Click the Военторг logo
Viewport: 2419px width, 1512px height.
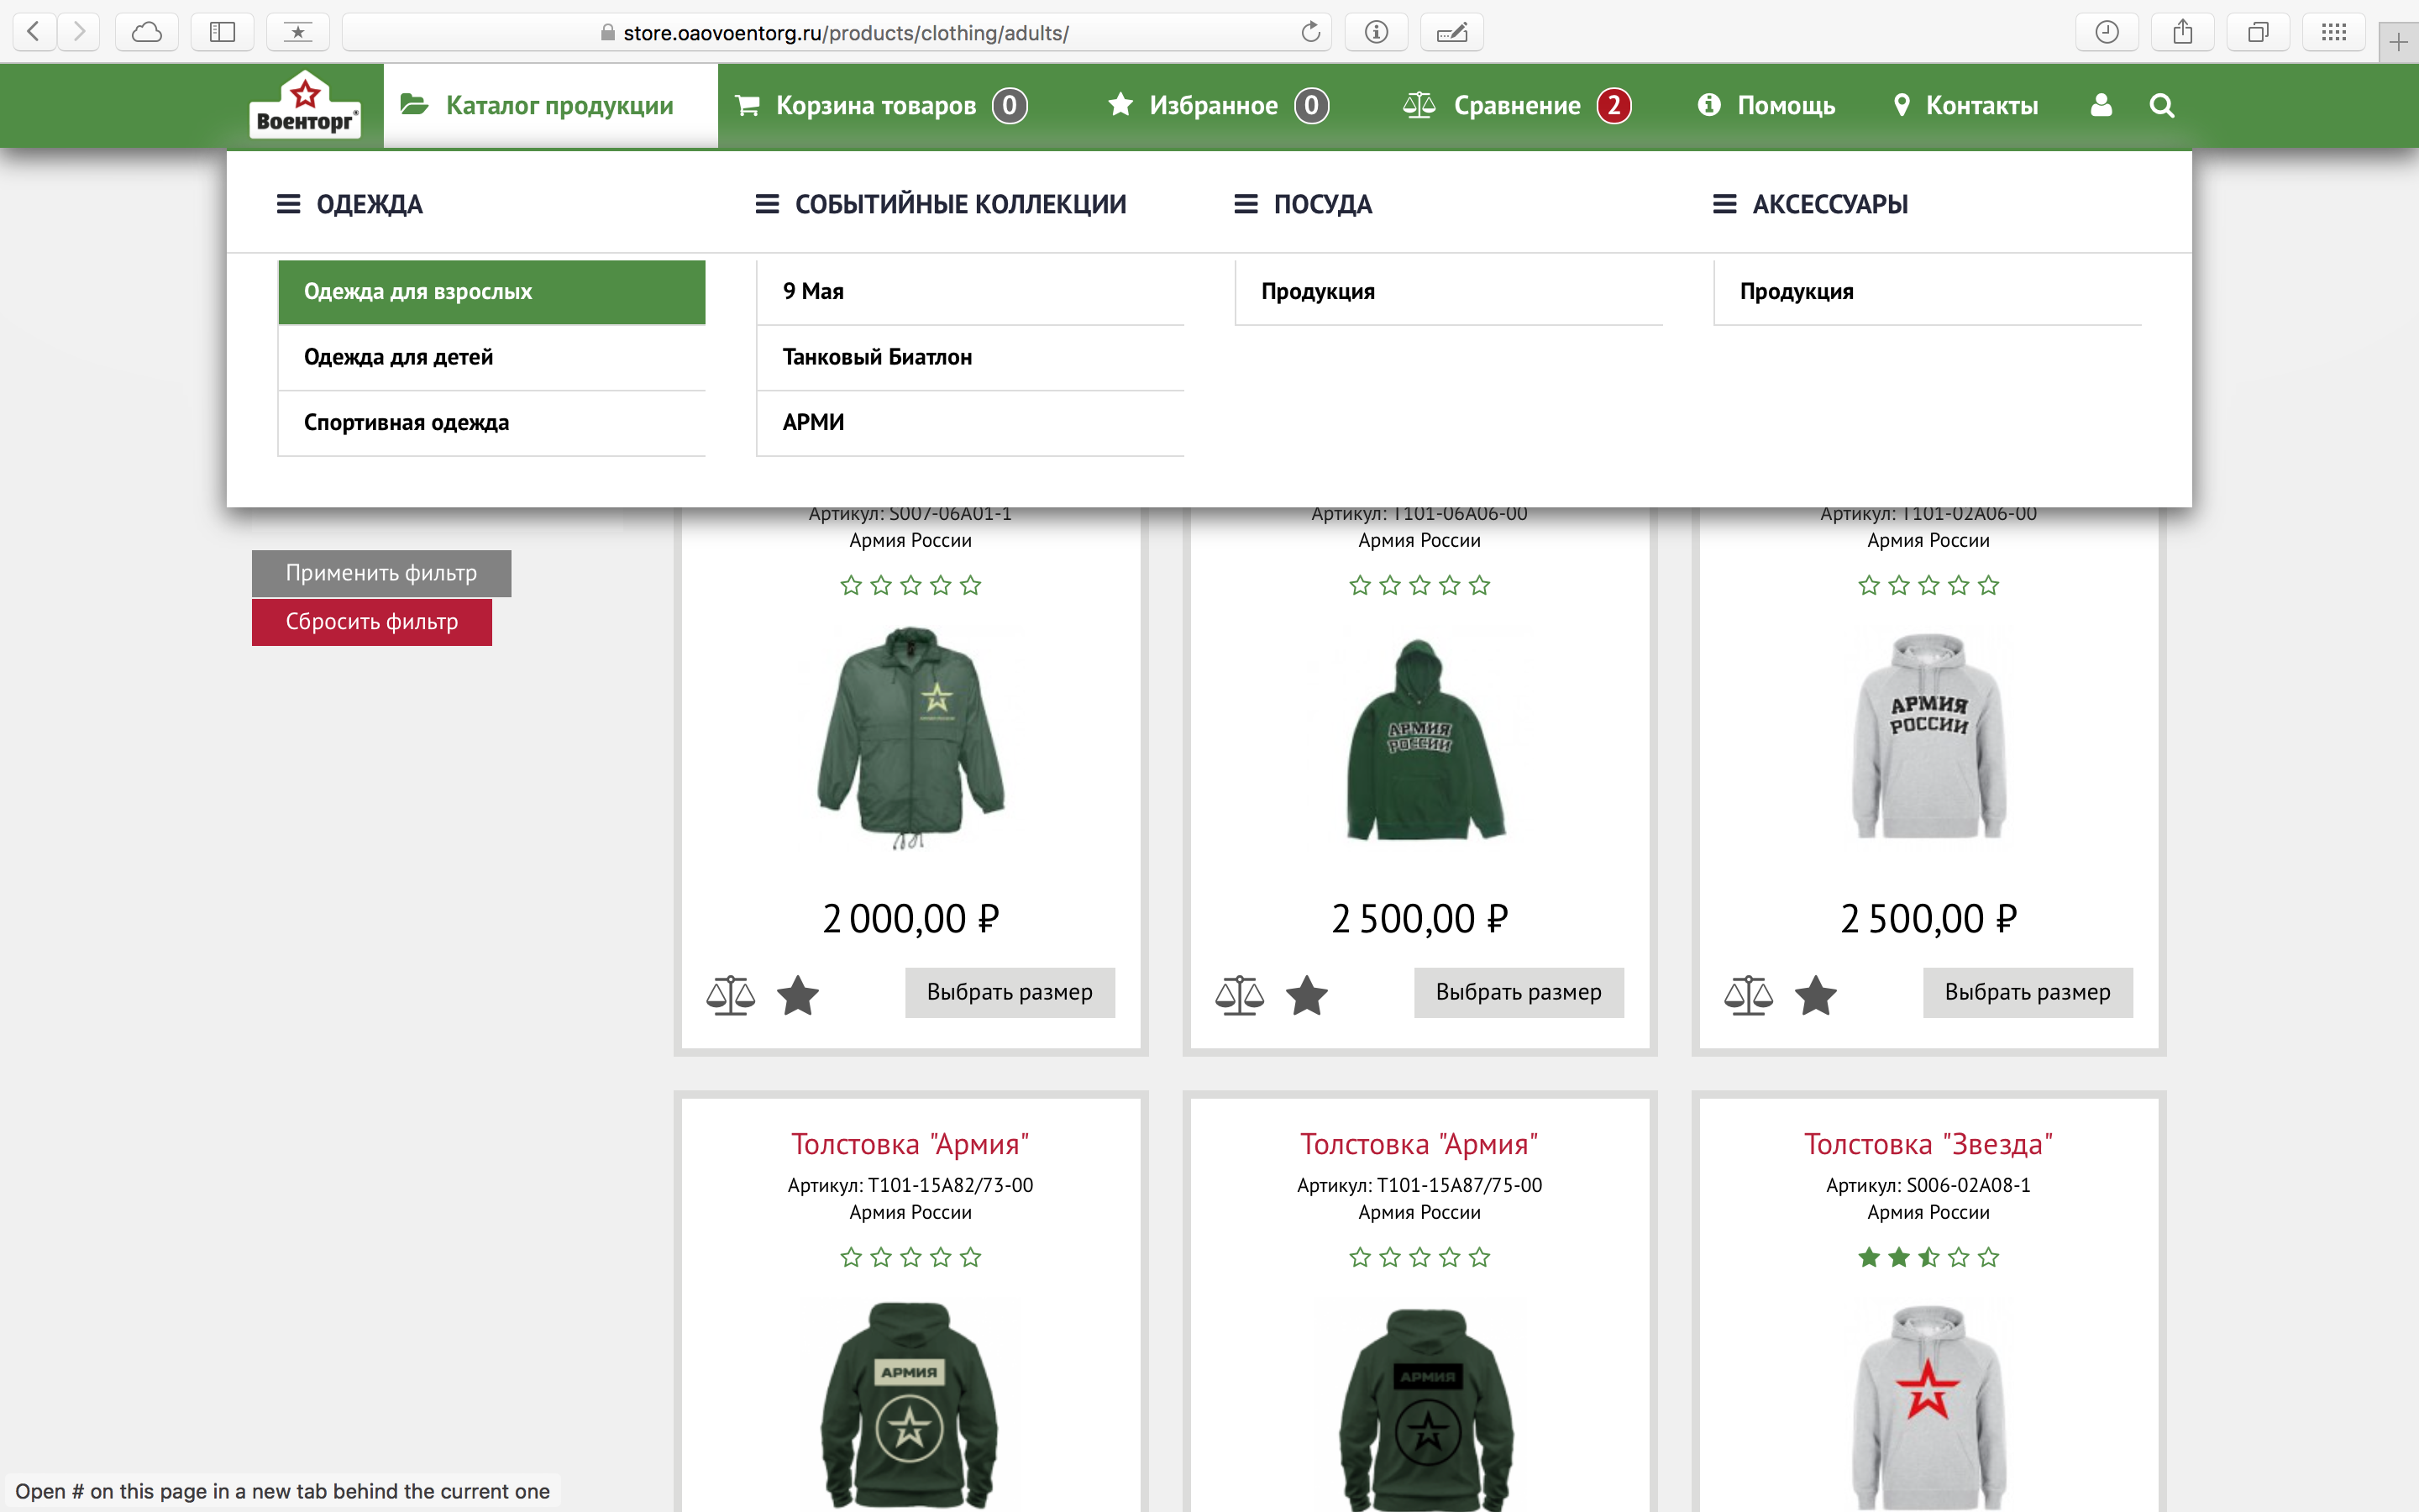(x=305, y=104)
